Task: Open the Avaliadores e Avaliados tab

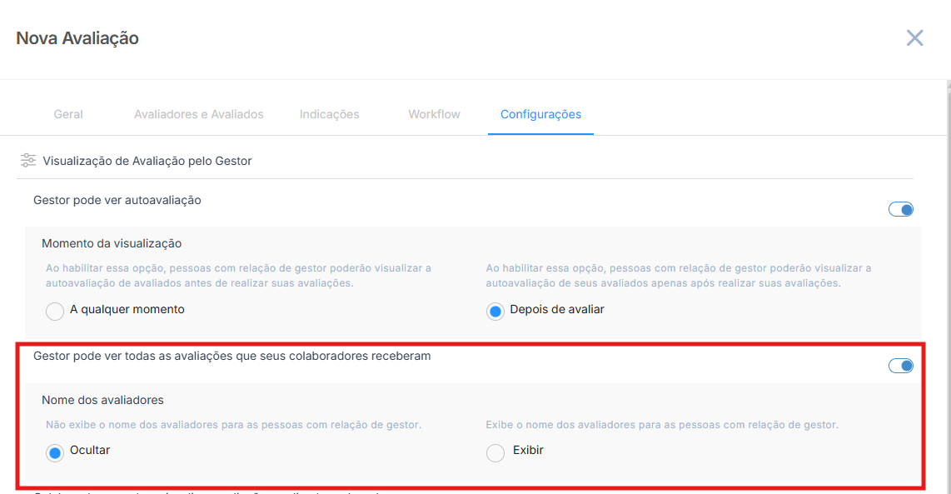Action: 198,114
